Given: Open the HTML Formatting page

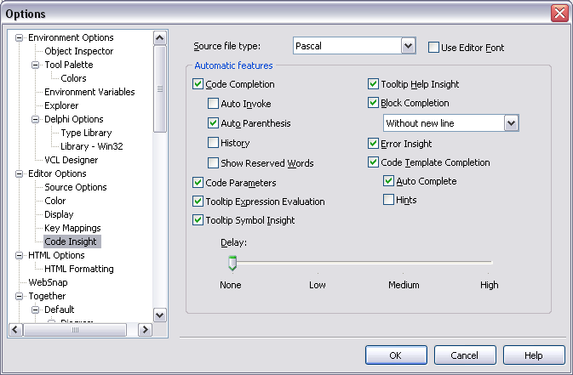Looking at the screenshot, I should pos(78,269).
